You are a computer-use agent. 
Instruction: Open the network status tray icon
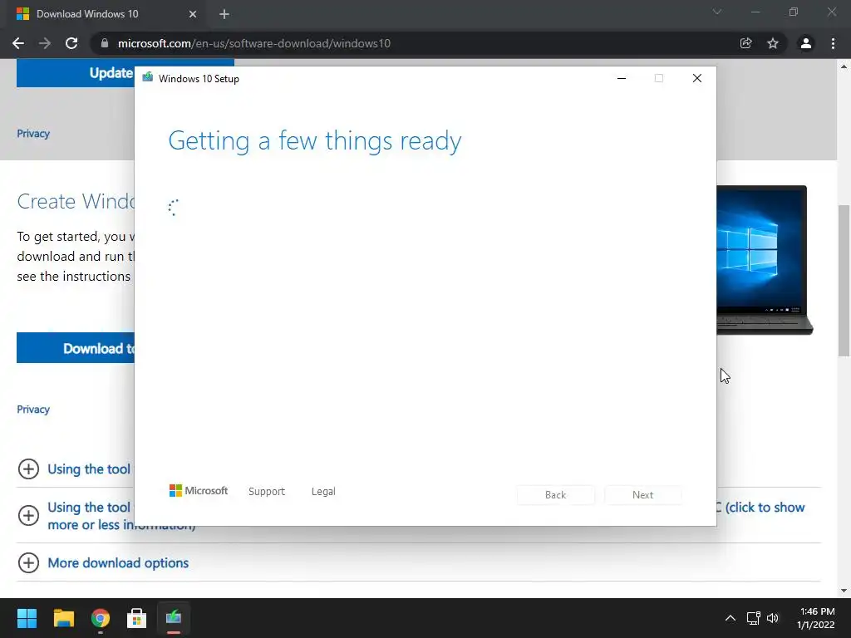(753, 618)
